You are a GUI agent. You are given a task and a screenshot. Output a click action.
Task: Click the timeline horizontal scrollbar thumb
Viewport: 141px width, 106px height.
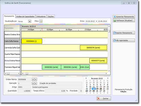(x=27, y=74)
